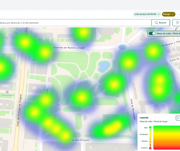Click the orange Elevado legend dot

coord(150,142)
